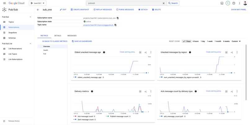The width and height of the screenshot is (250, 125).
Task: Open Subscriptions in the sidebar
Action: pos(17,27)
